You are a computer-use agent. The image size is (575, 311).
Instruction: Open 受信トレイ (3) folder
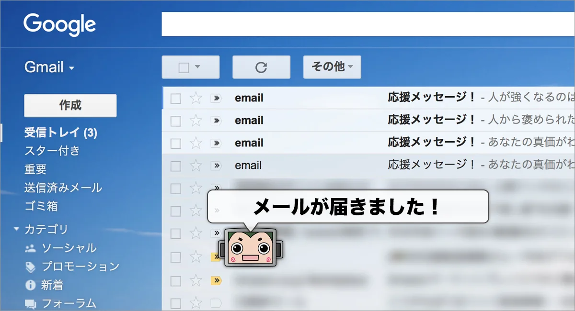61,133
